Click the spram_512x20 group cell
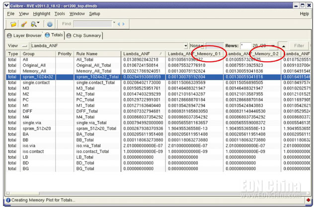The image size is (314, 209). point(37,128)
